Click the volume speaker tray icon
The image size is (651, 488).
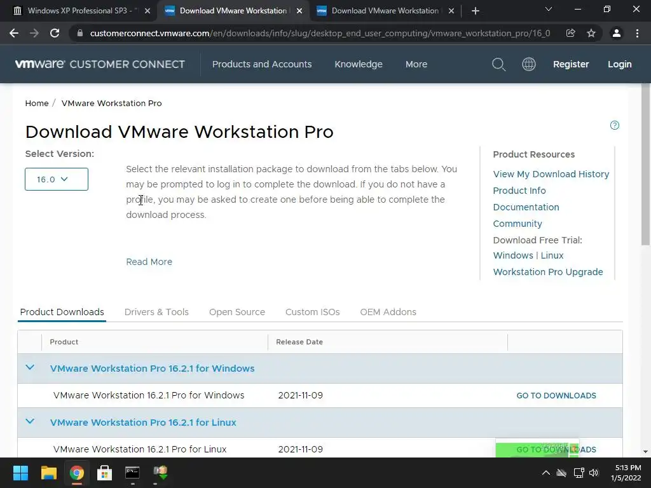tap(594, 473)
